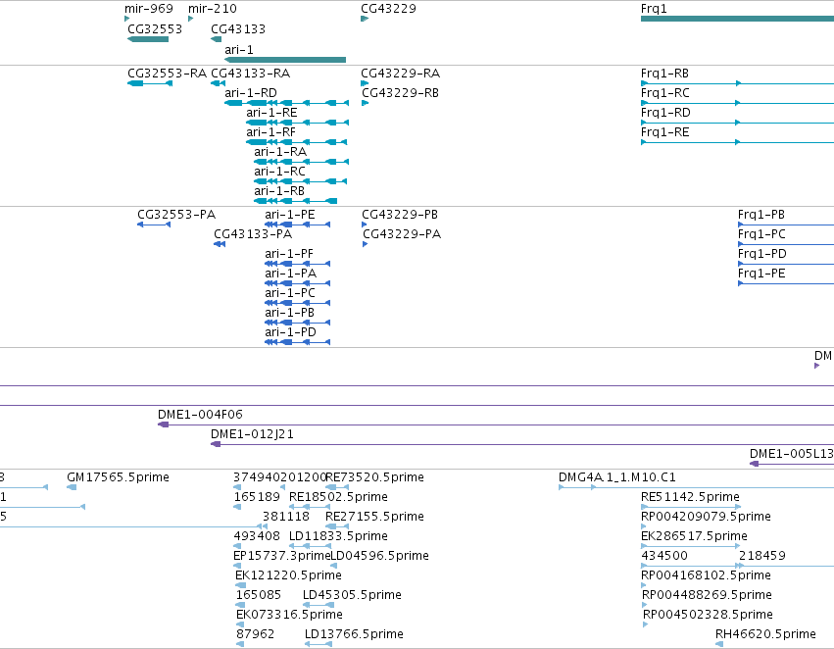Click the CG32553 gene bar

tap(148, 39)
